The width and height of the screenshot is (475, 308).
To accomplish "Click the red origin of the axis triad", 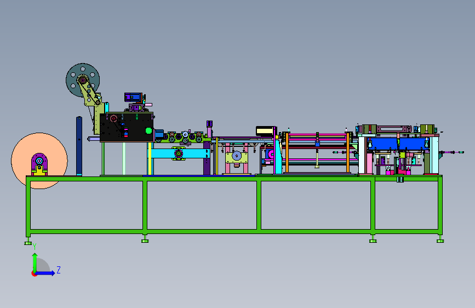I will pos(33,273).
